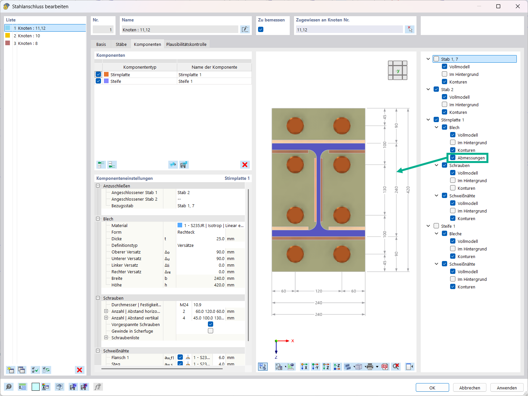Check the Stab 1, 7 tree checkbox

click(436, 59)
